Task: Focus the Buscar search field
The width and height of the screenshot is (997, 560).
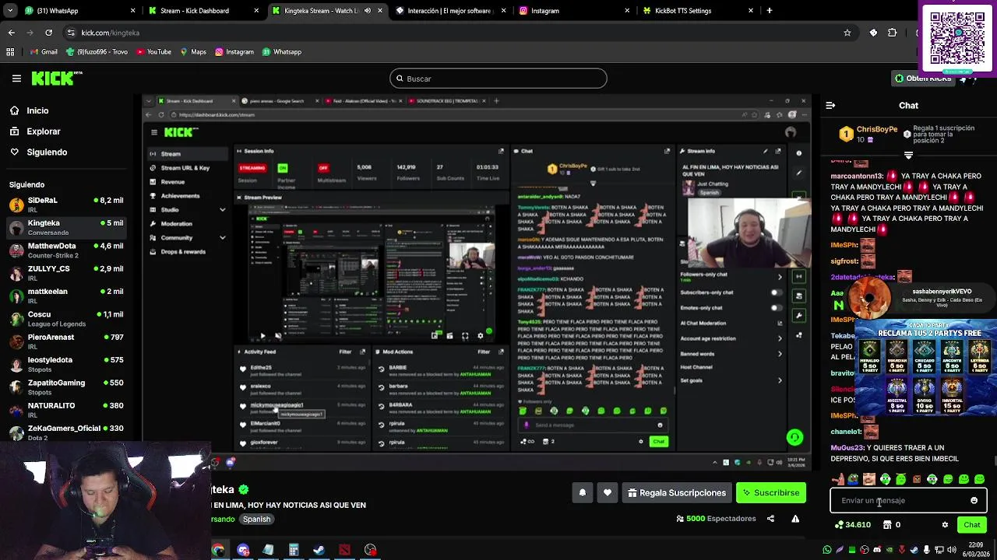Action: [498, 79]
